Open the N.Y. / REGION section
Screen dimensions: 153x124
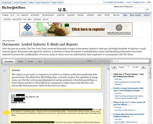[23, 15]
